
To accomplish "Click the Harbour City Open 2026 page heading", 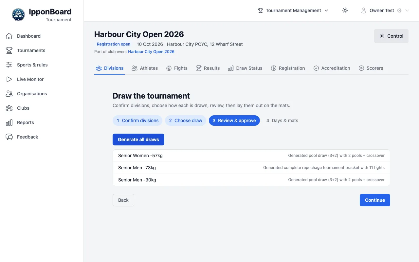I will tap(139, 34).
